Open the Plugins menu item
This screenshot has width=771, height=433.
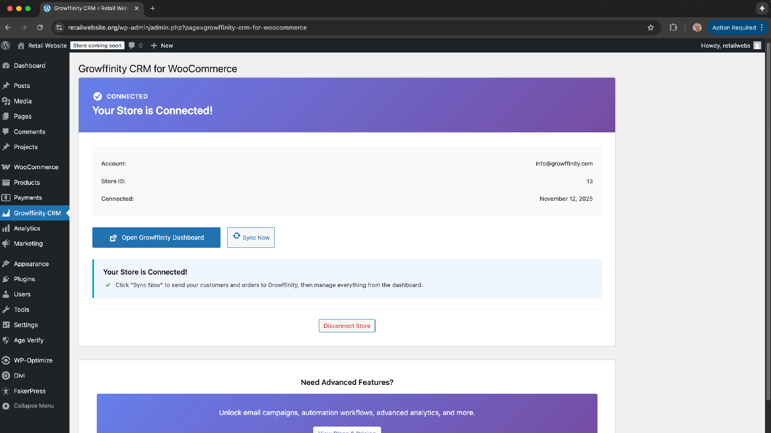pyautogui.click(x=24, y=279)
